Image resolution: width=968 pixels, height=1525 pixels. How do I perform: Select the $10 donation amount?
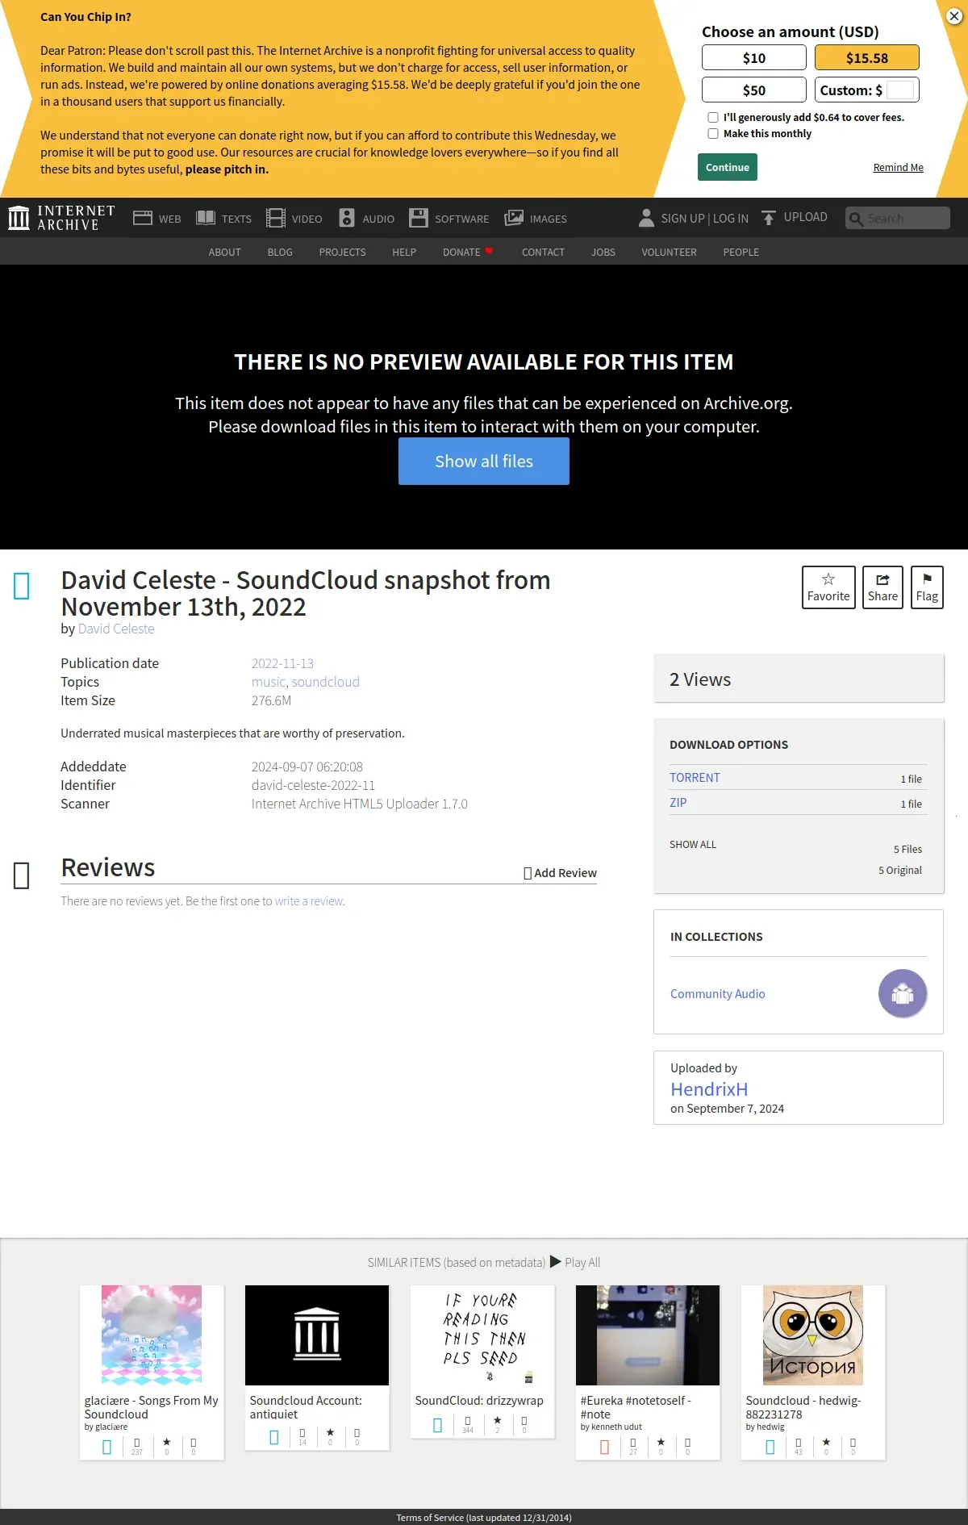(754, 57)
